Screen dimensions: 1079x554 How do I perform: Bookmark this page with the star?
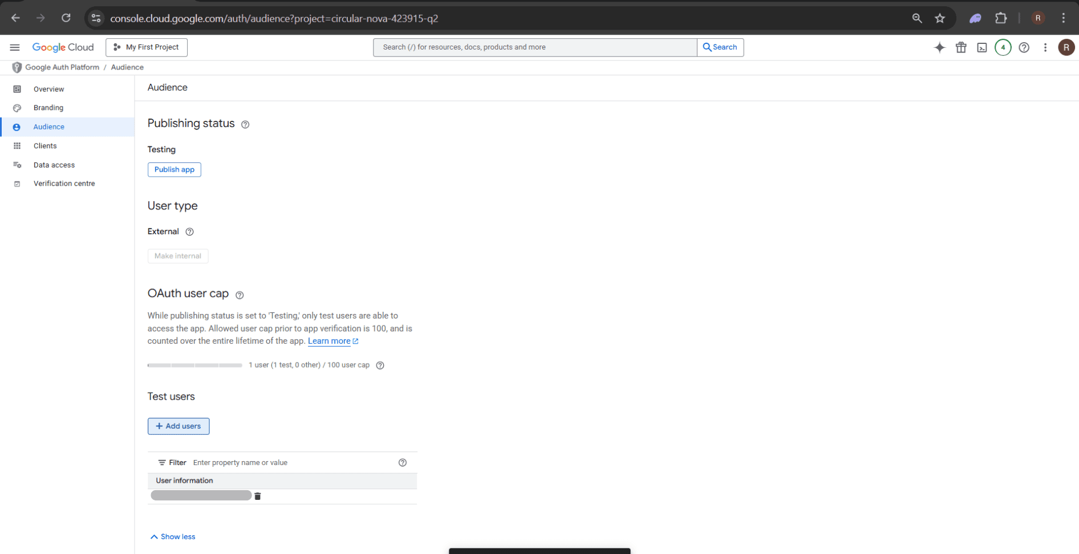940,18
